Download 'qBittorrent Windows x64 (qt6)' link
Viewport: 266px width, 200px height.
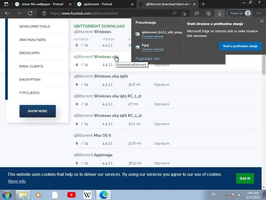pos(101,76)
